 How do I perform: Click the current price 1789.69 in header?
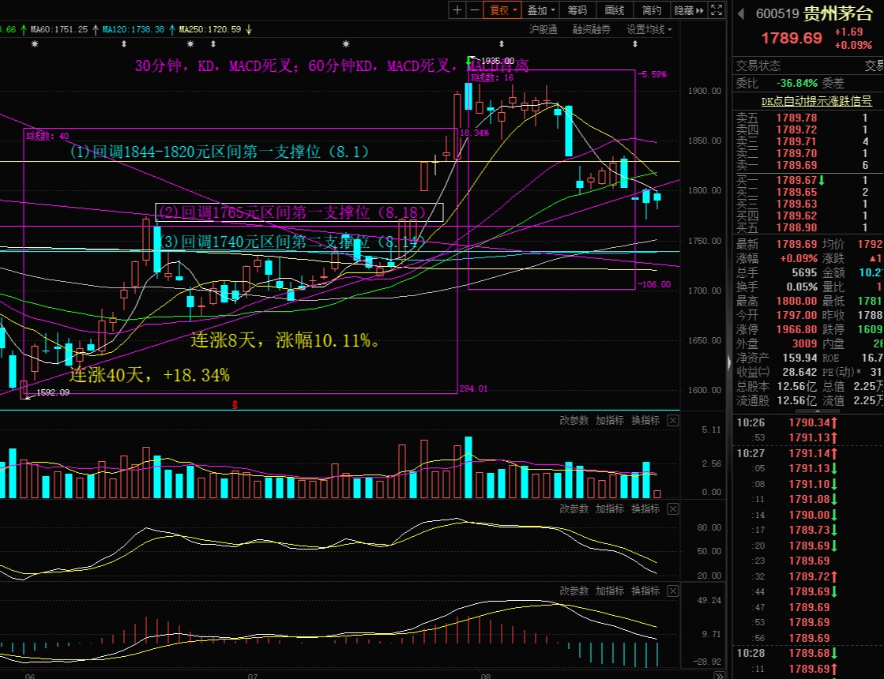tap(792, 39)
